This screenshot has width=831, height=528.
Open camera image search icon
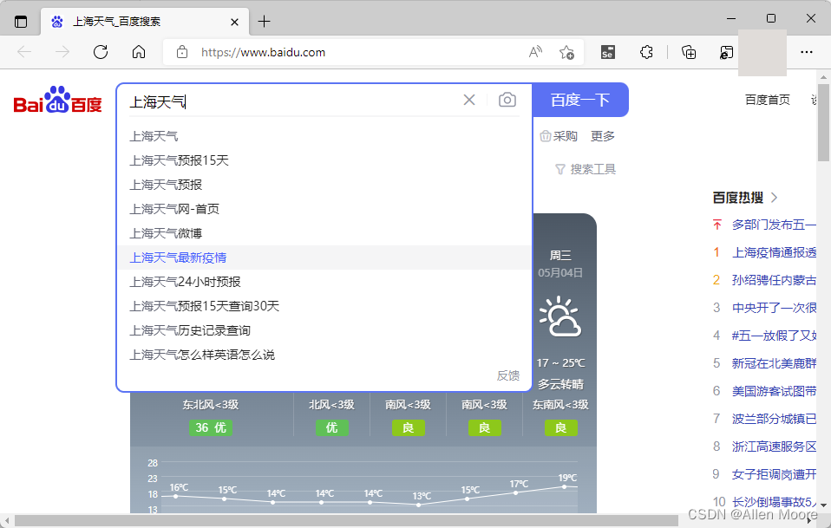point(507,100)
